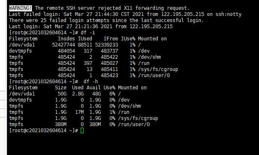Click the inode total 52427744
259x155 pixels.
tap(64, 45)
